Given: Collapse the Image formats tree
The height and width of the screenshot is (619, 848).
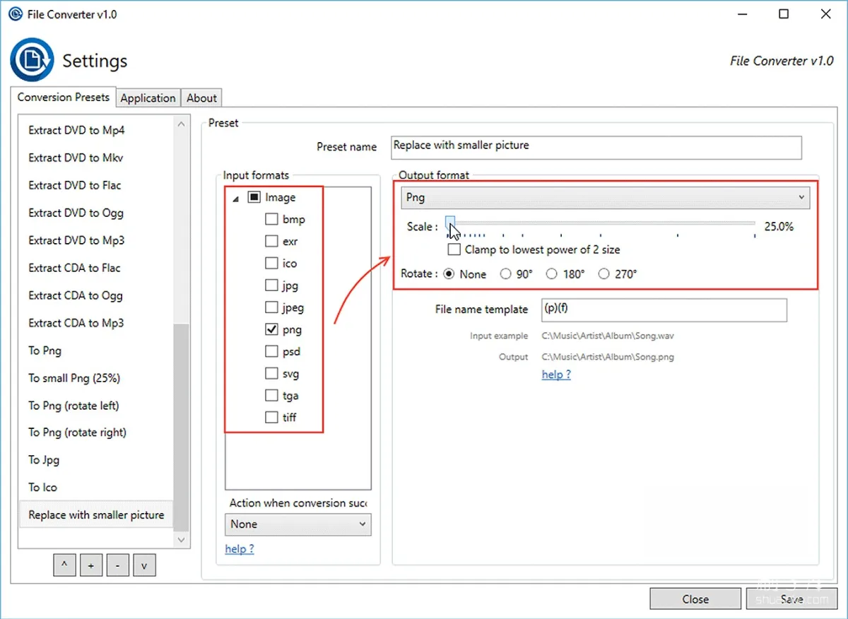Looking at the screenshot, I should [x=236, y=198].
